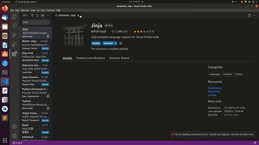The width and height of the screenshot is (259, 145).
Task: Open Sublime Text from the dock
Action: coord(5,118)
